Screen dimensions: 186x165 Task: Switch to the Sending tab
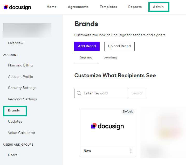[x=110, y=57]
